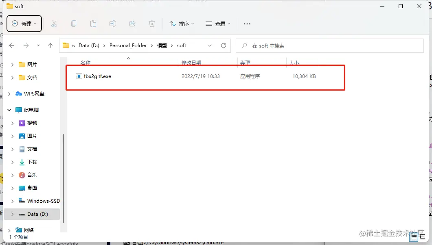This screenshot has height=245, width=432.
Task: Sort by 大小 column header
Action: pos(294,63)
